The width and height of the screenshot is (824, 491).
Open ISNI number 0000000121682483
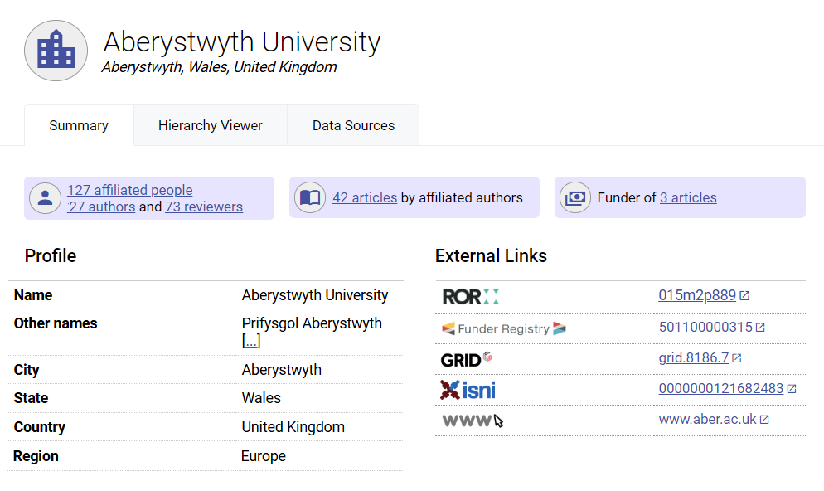point(720,388)
